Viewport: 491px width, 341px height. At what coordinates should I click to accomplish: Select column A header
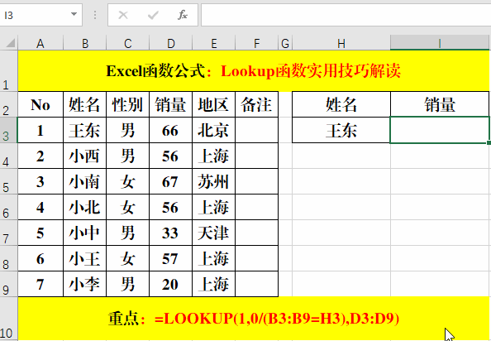pos(41,43)
